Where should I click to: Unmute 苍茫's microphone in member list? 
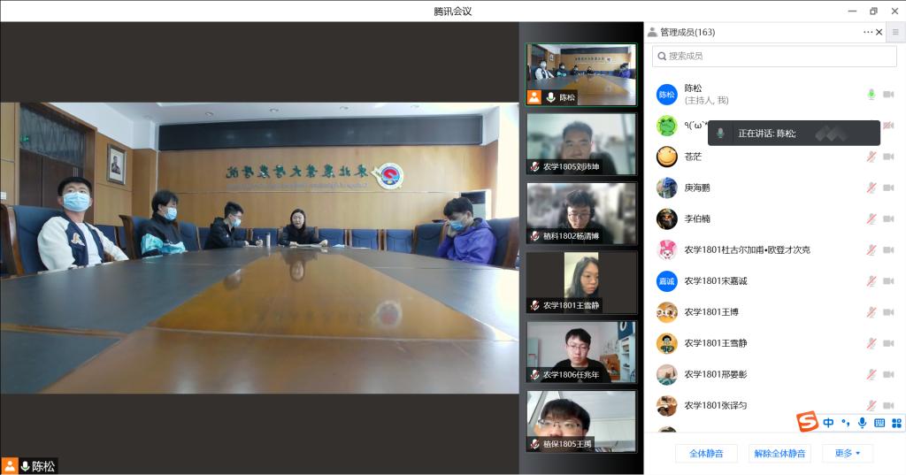[871, 157]
